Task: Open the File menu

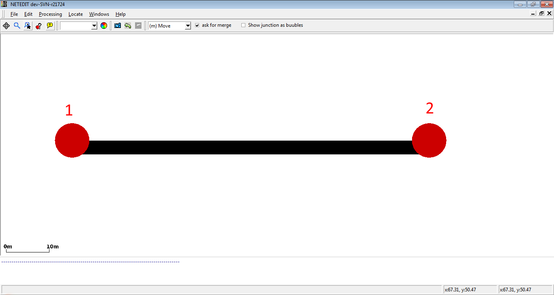Action: [x=14, y=14]
